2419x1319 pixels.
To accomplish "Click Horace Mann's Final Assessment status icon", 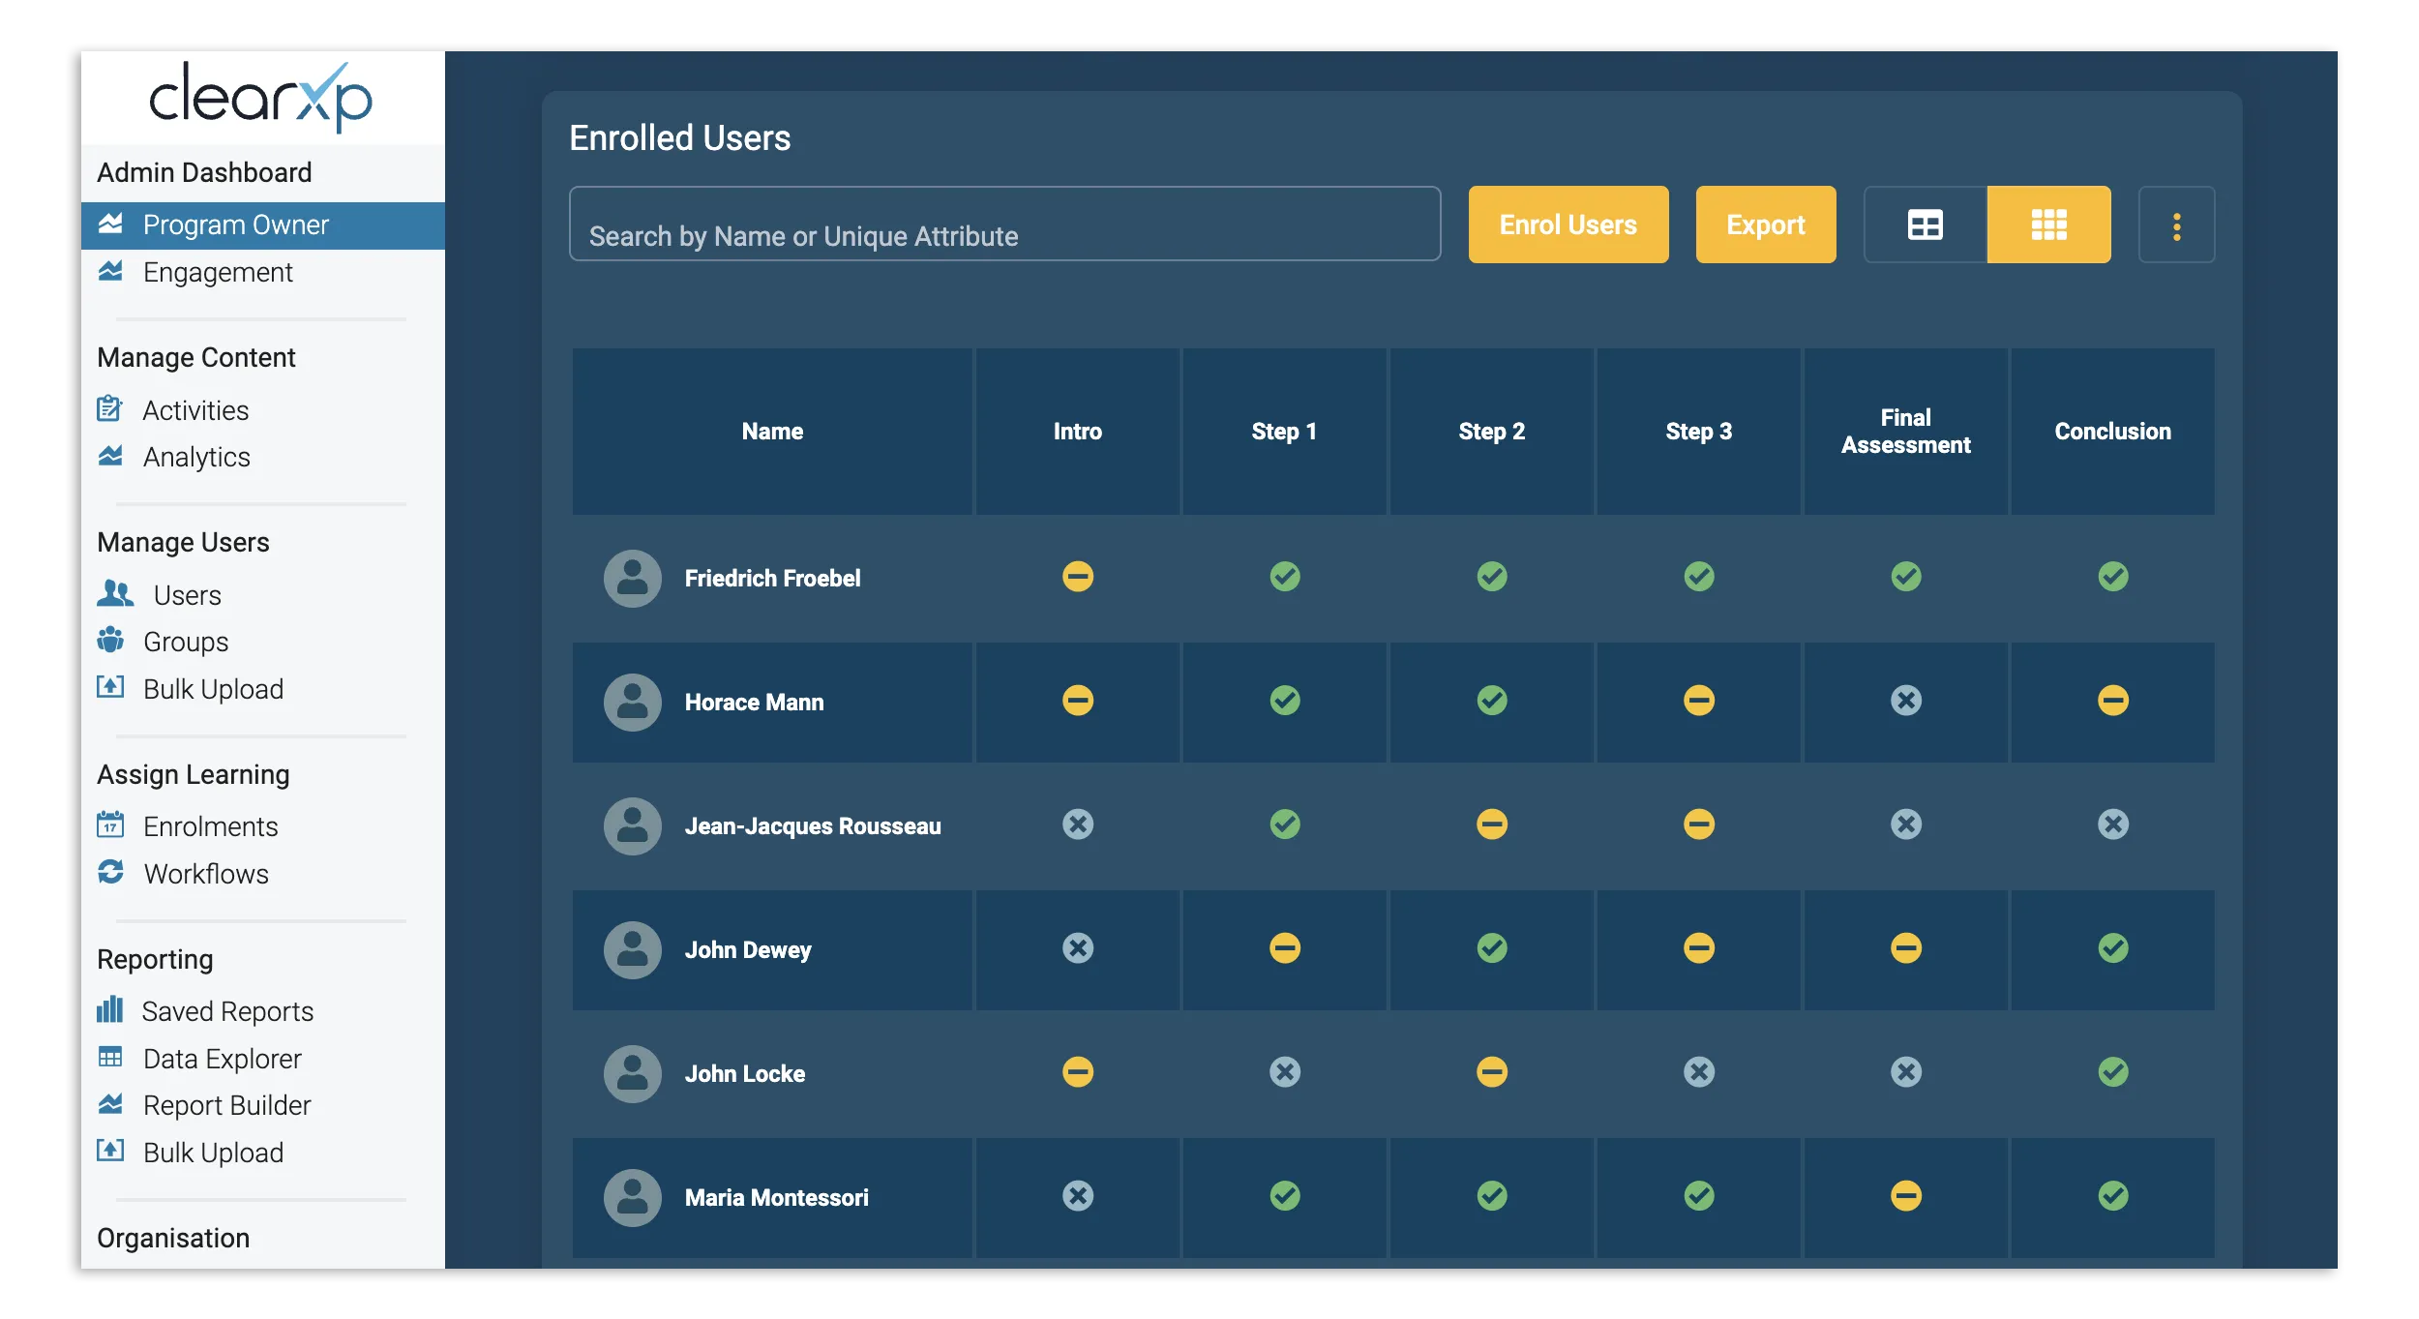I will coord(1905,701).
